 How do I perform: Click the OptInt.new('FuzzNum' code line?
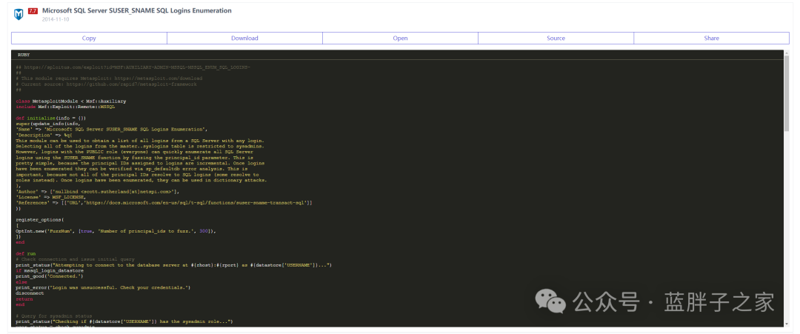coord(116,231)
